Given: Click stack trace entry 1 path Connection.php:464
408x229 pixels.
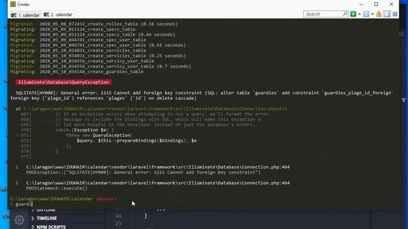Looking at the screenshot, I should (x=157, y=167).
